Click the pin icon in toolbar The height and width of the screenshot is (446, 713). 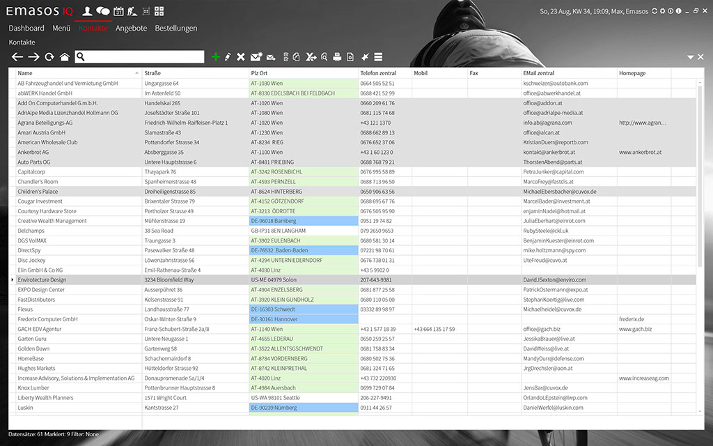(x=366, y=56)
